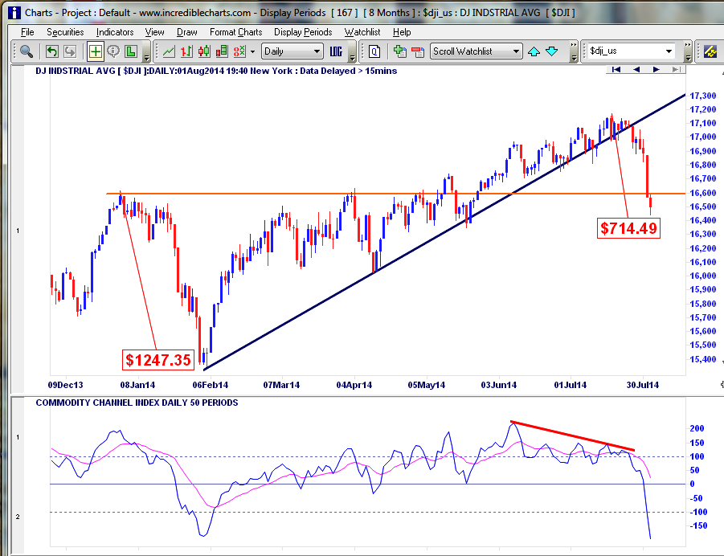The height and width of the screenshot is (556, 724).
Task: Open the Daily time period dropdown
Action: [x=292, y=51]
